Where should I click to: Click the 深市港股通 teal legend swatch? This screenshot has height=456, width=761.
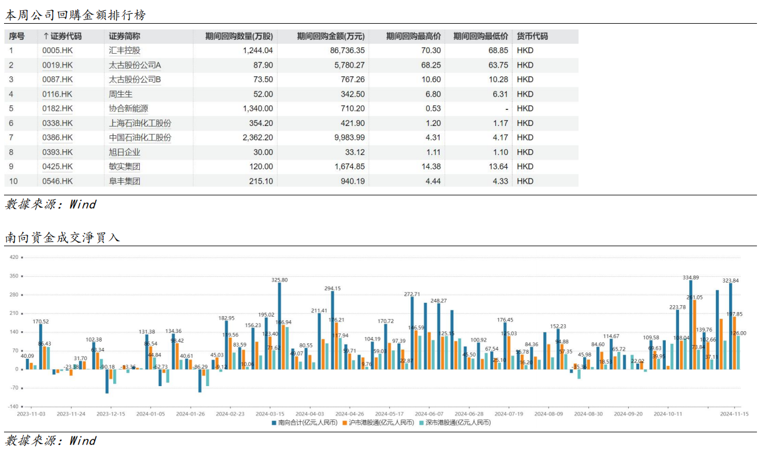pos(421,423)
